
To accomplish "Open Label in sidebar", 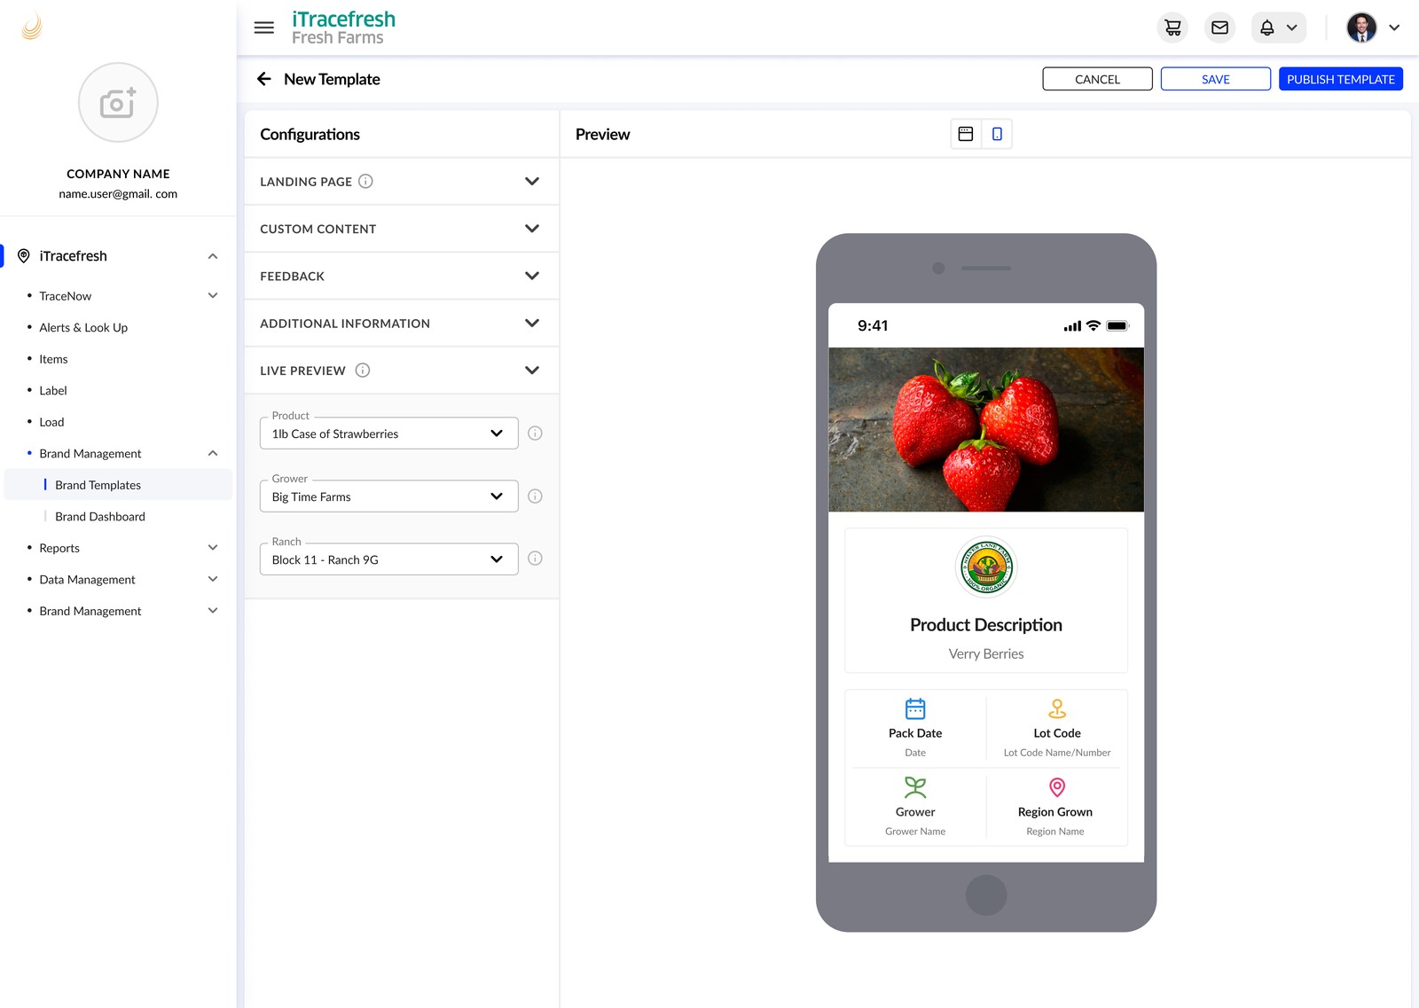I will 53,390.
